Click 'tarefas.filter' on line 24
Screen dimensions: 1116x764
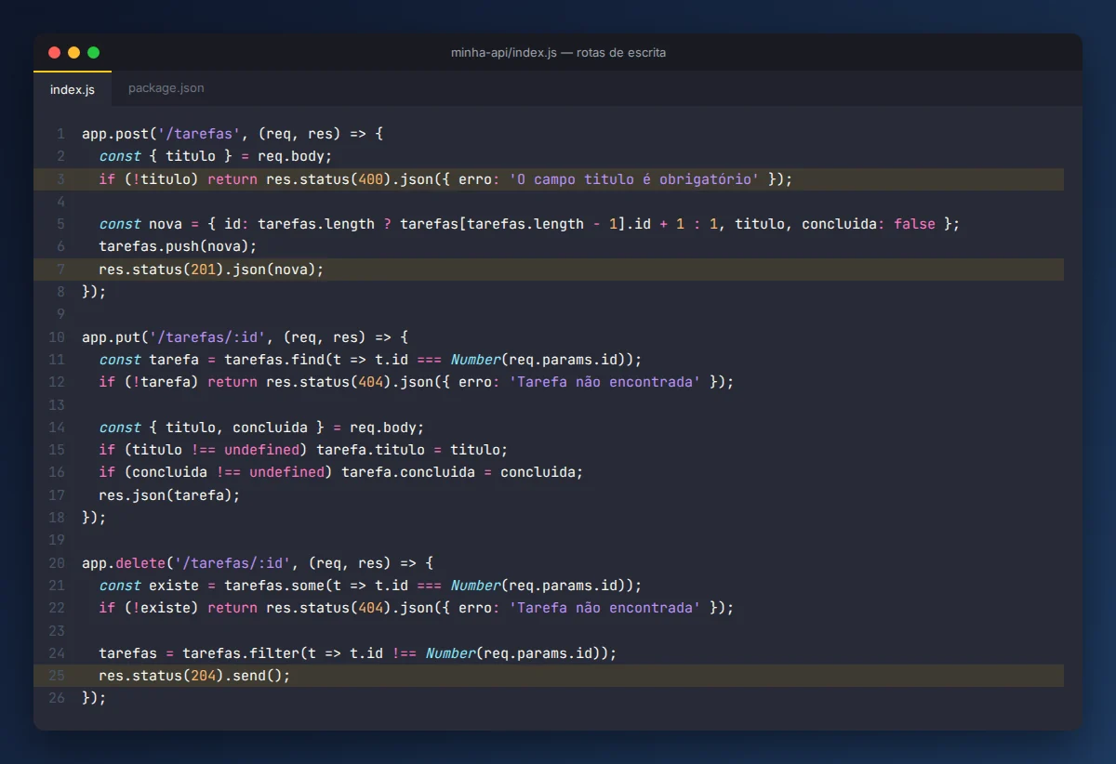click(241, 652)
